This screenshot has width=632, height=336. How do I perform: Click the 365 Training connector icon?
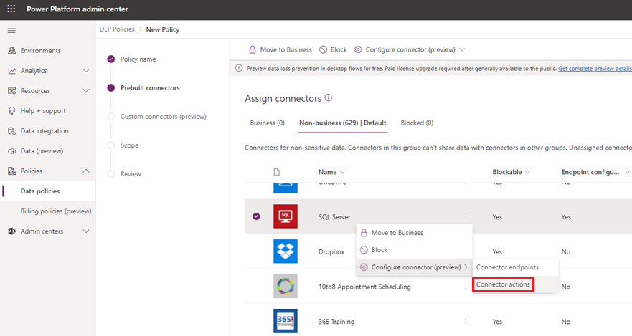(x=285, y=321)
